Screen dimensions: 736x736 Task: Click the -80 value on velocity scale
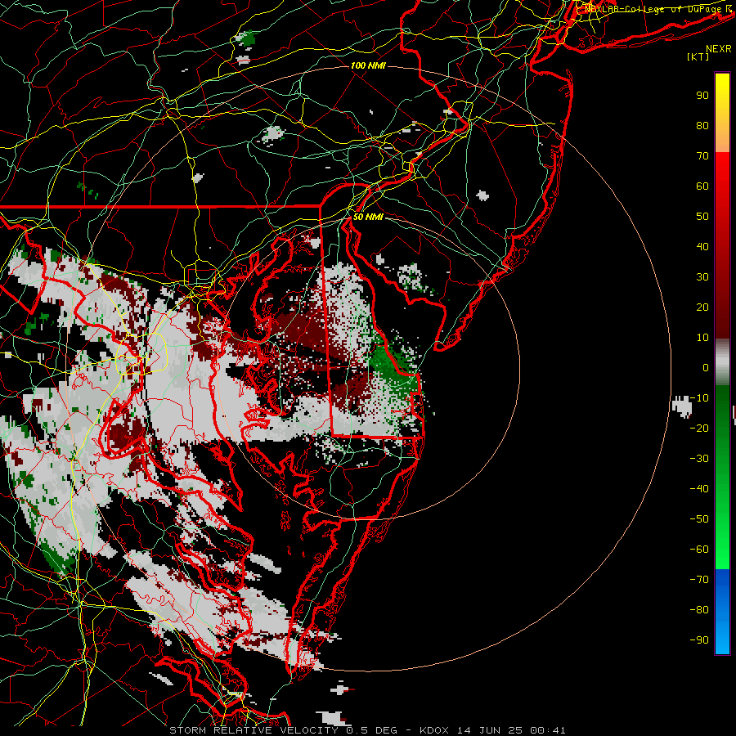(x=699, y=610)
